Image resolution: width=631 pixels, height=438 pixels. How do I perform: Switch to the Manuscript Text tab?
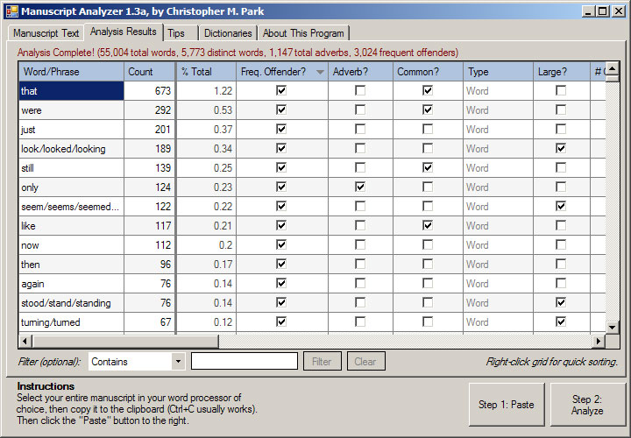click(x=46, y=33)
